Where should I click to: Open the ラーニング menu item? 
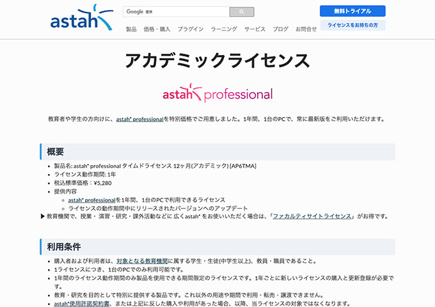(224, 29)
